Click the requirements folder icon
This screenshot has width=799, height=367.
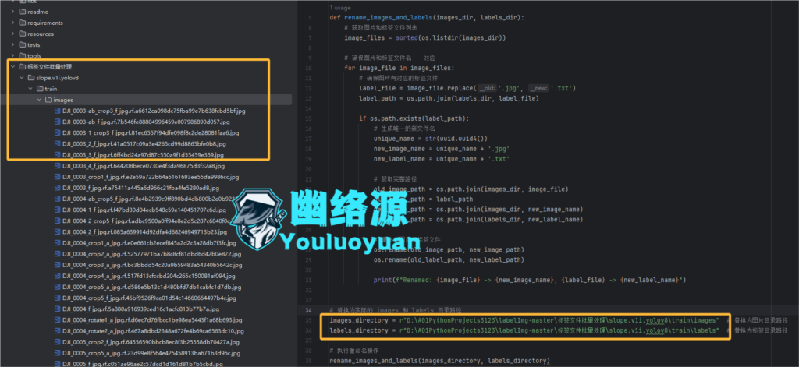click(x=22, y=23)
